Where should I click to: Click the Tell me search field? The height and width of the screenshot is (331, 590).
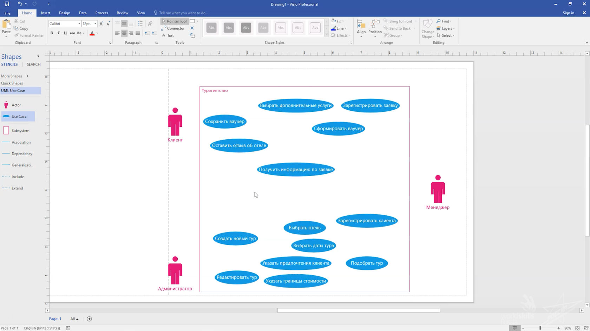point(181,13)
